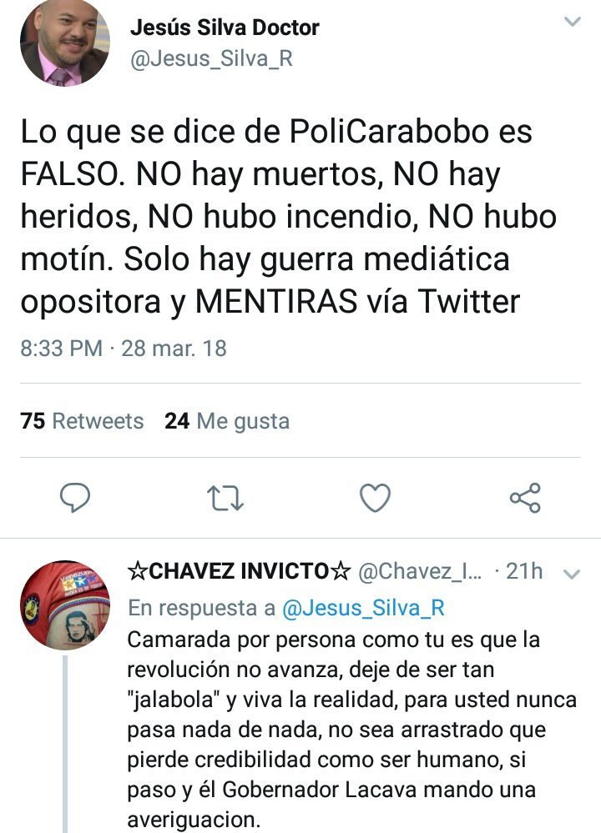Image resolution: width=601 pixels, height=833 pixels.
Task: Retweet the PoliCarabobo tweet
Action: point(225,498)
